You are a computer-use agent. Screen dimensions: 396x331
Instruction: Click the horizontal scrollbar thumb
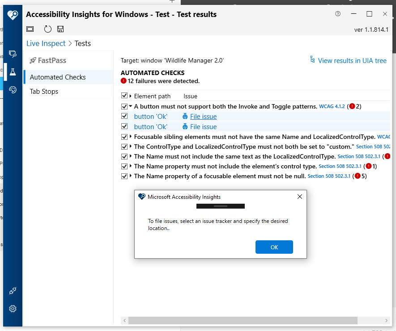[x=243, y=320]
